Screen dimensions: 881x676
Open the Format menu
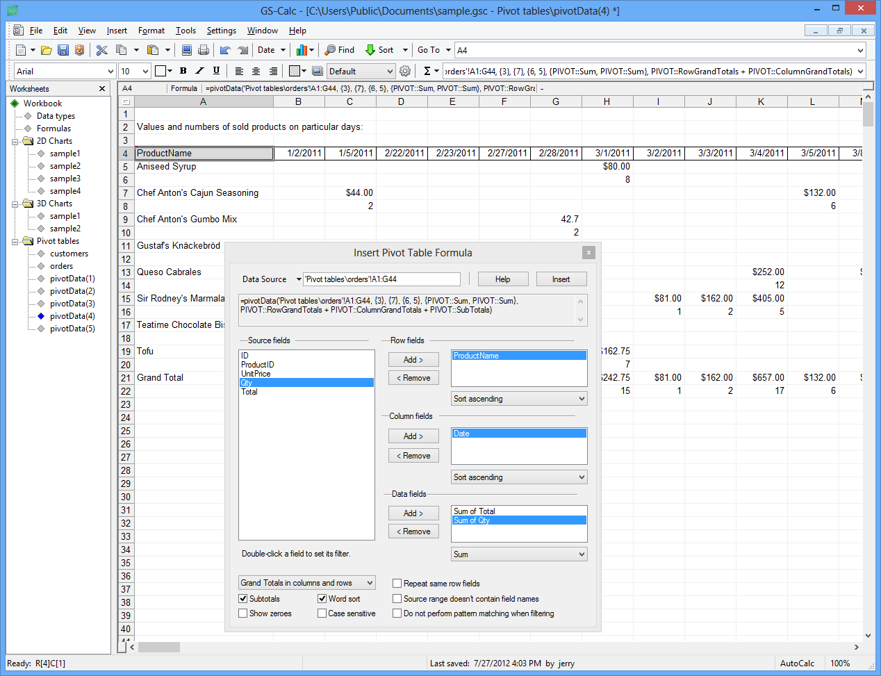(151, 31)
